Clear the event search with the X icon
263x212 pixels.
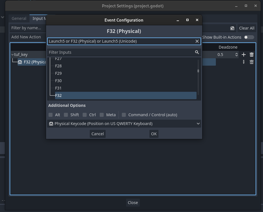tap(197, 41)
